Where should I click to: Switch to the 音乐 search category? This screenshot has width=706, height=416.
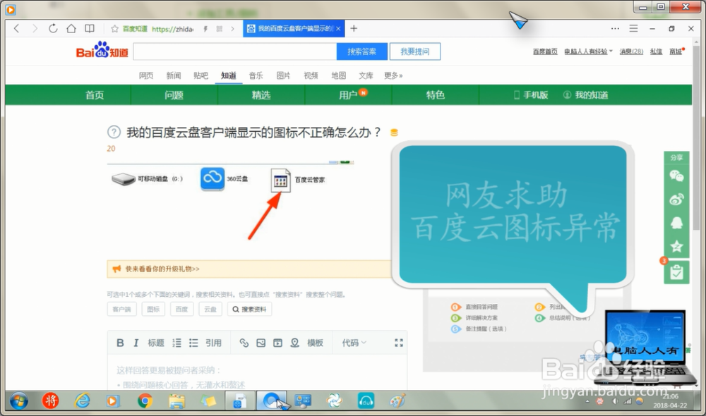tap(256, 75)
